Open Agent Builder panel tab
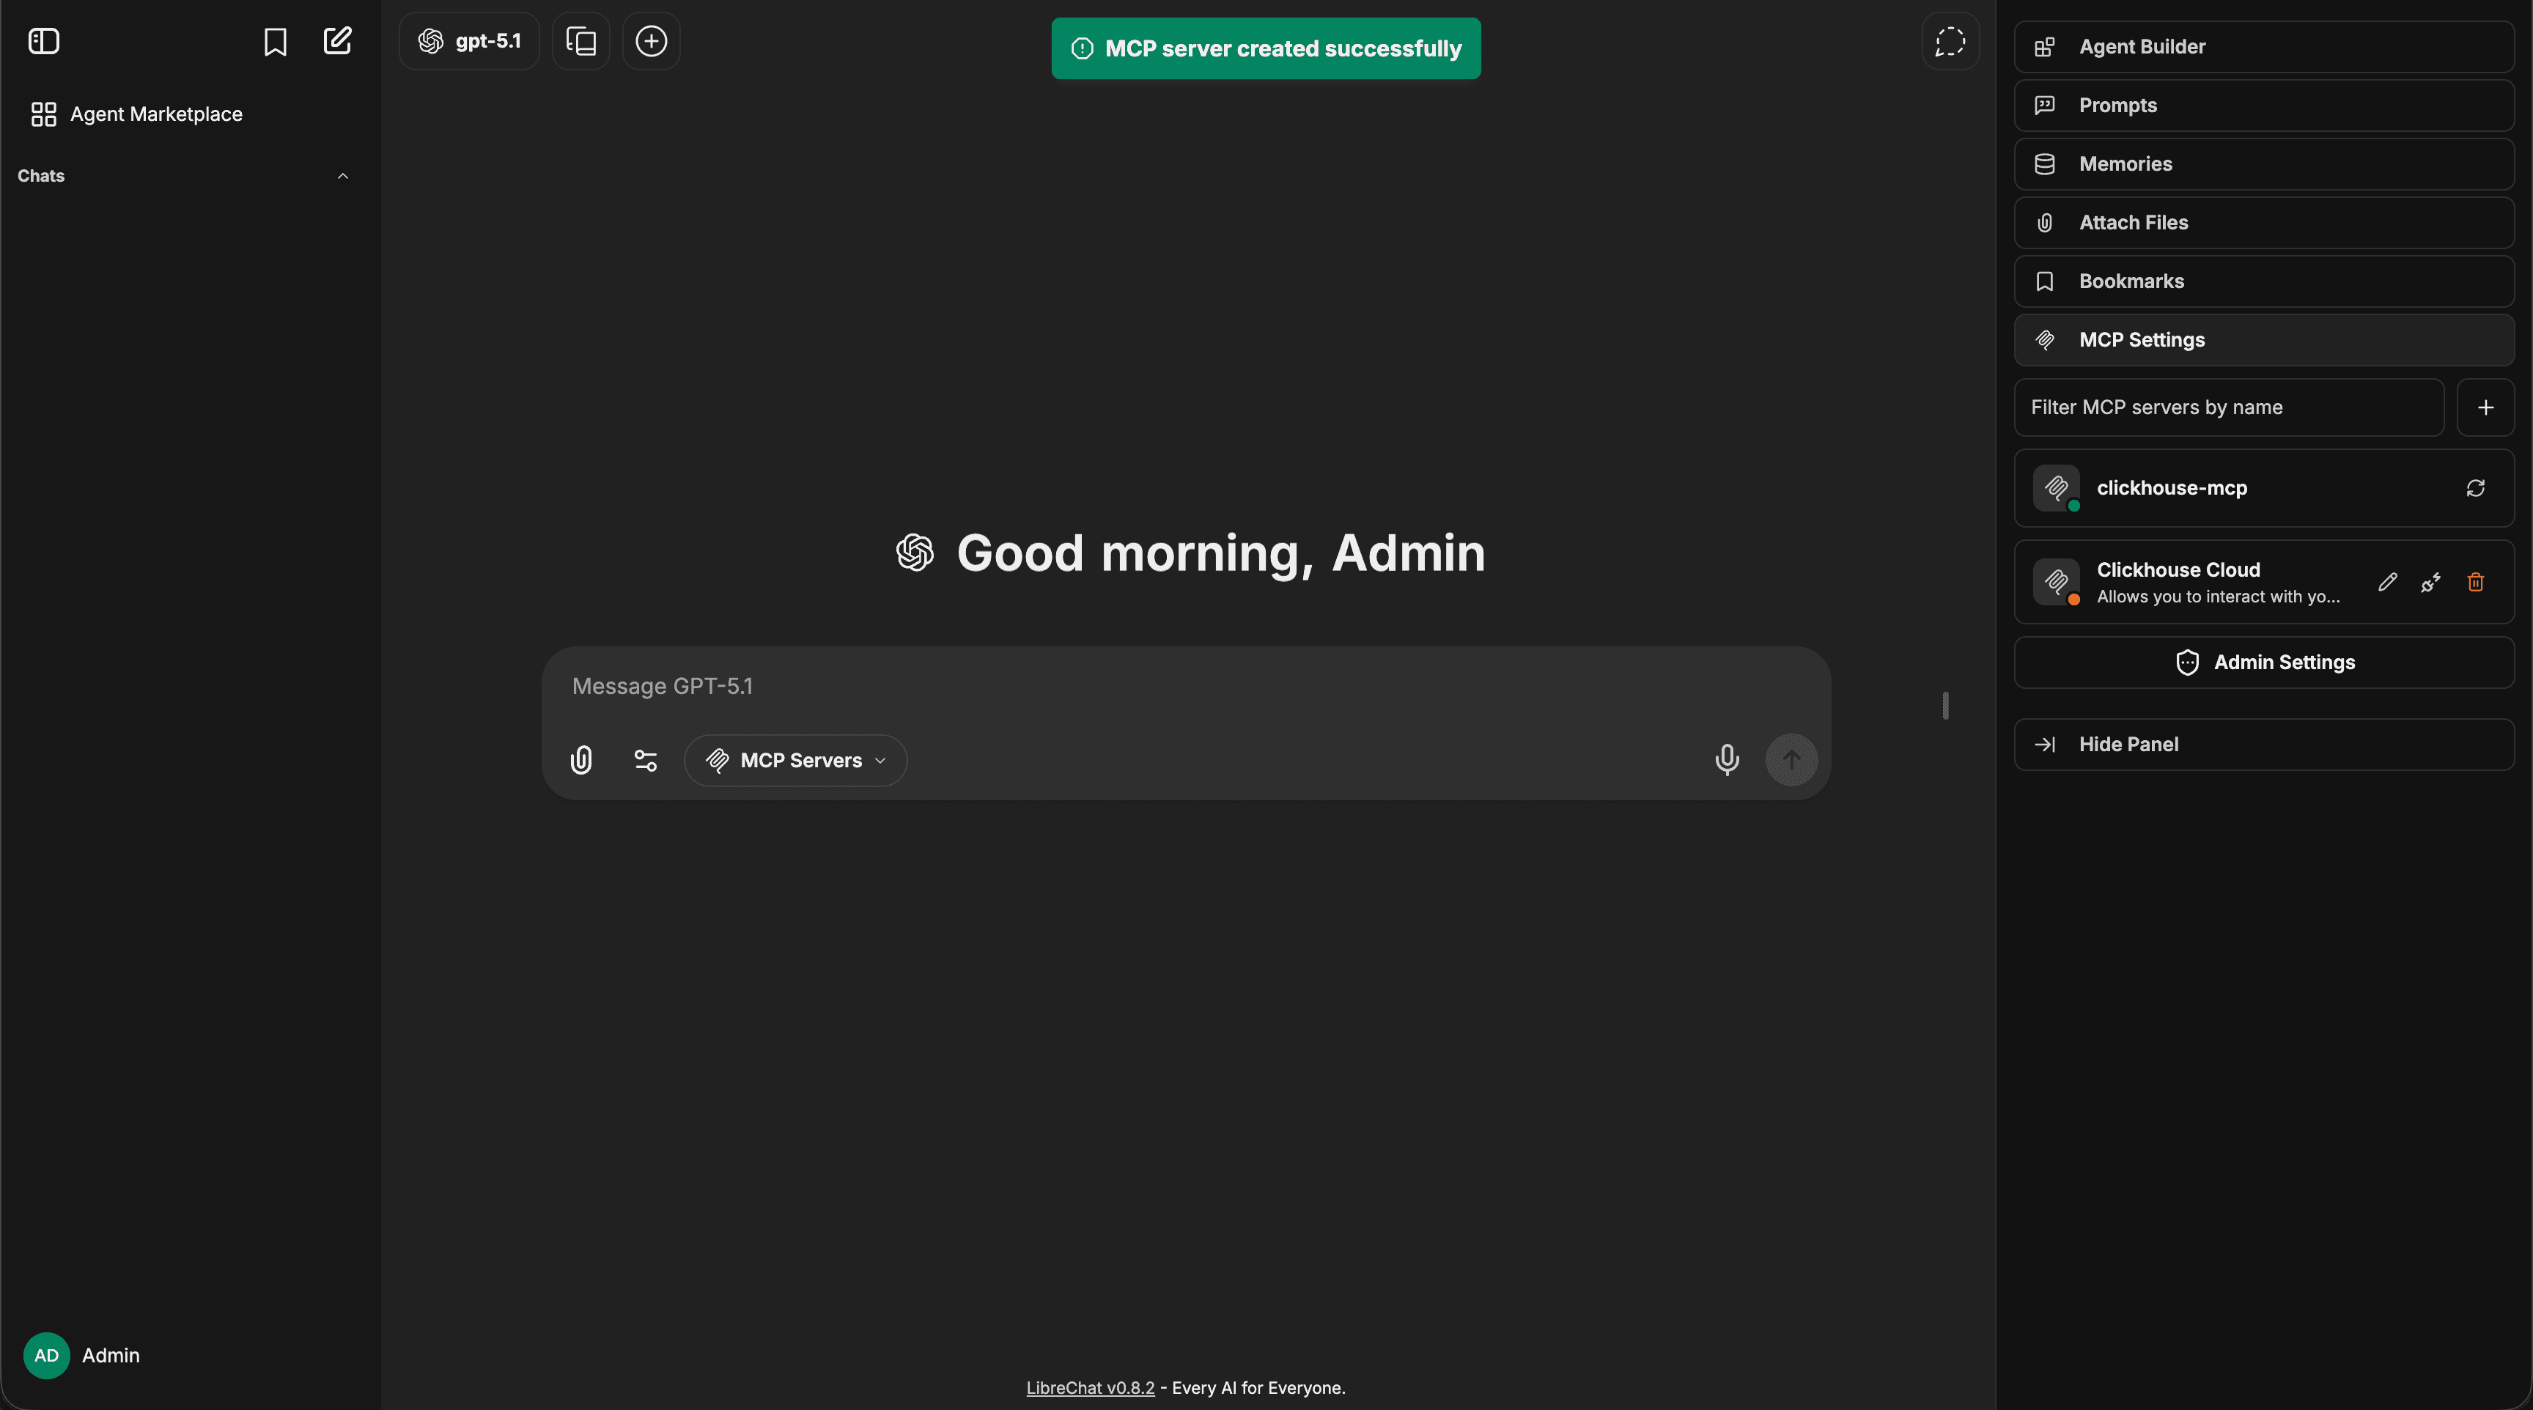 [x=2263, y=46]
